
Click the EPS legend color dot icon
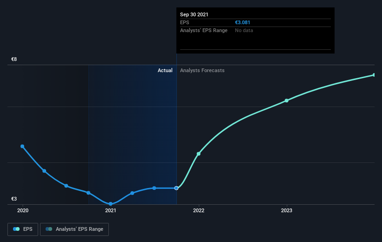point(16,229)
